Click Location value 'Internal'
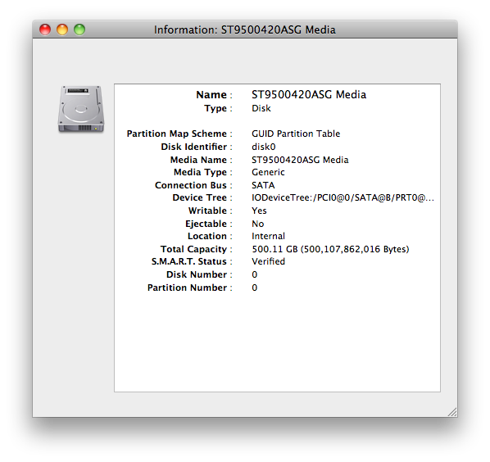The height and width of the screenshot is (462, 490). click(x=269, y=236)
